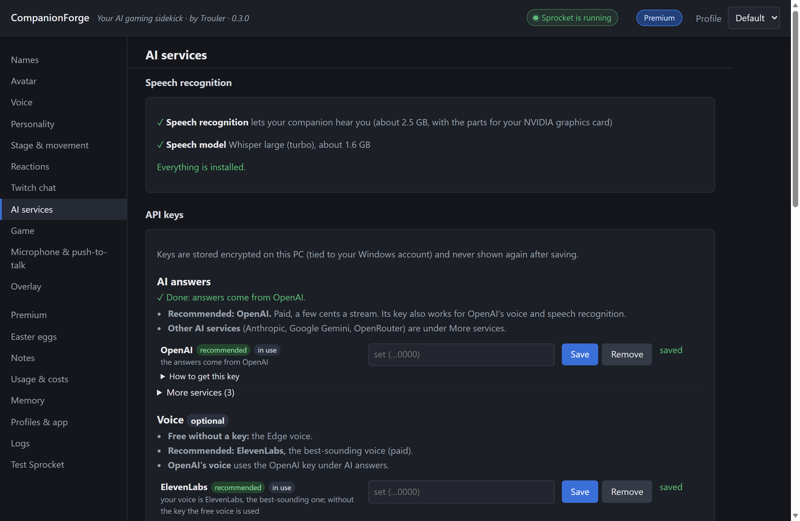Go to Reactions page
The width and height of the screenshot is (800, 521).
pyautogui.click(x=63, y=167)
